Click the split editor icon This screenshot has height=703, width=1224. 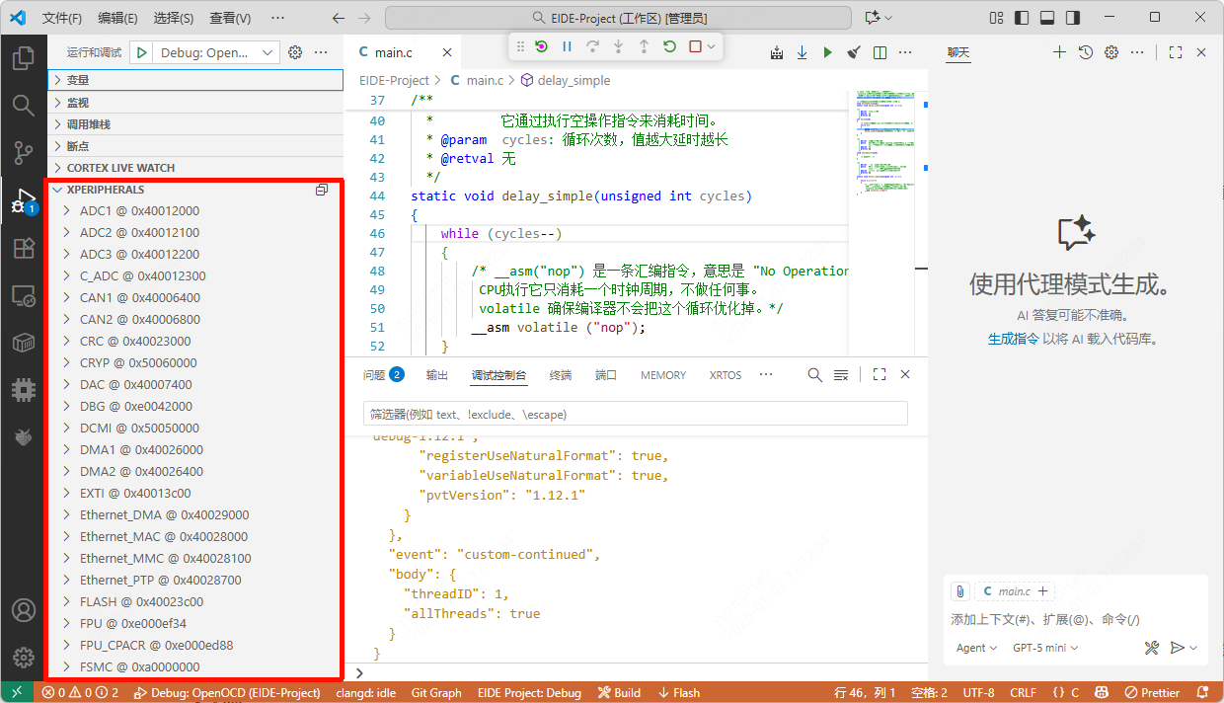[x=880, y=52]
